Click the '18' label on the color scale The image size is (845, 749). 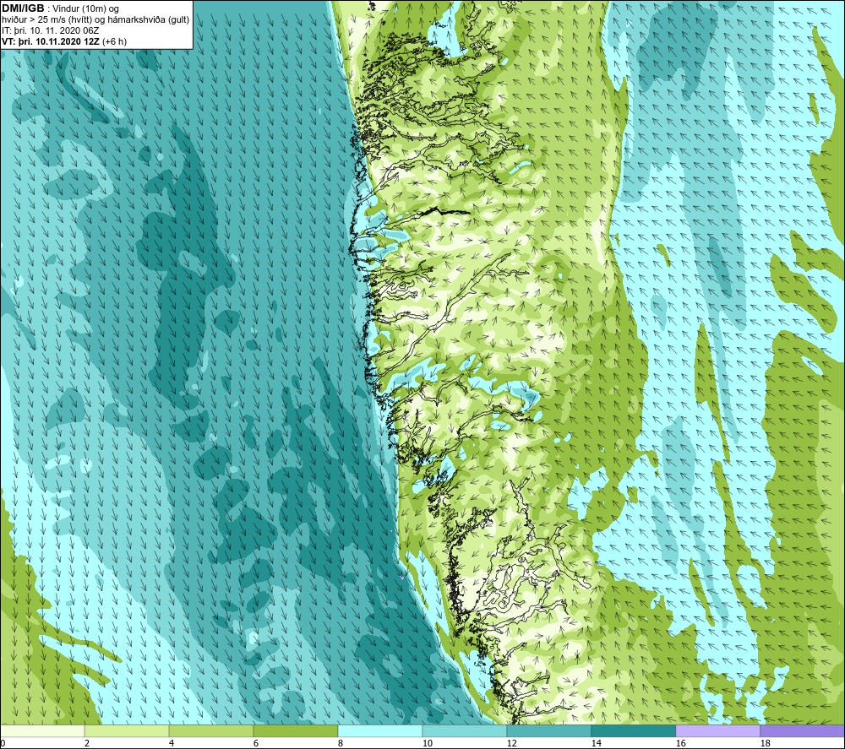click(765, 743)
